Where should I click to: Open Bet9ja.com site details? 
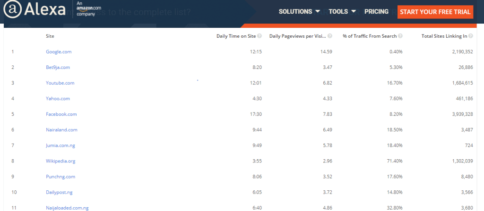coord(58,67)
